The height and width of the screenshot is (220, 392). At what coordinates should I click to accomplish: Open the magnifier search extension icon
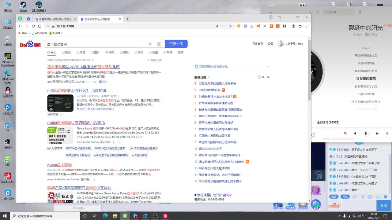point(265,26)
